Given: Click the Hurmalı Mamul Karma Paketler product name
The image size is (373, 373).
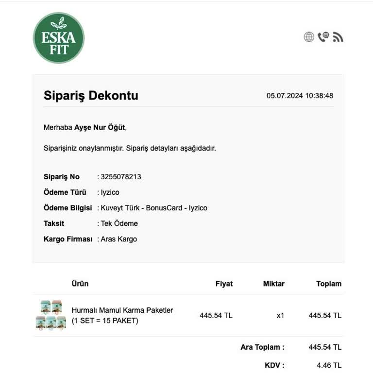Looking at the screenshot, I should [122, 310].
